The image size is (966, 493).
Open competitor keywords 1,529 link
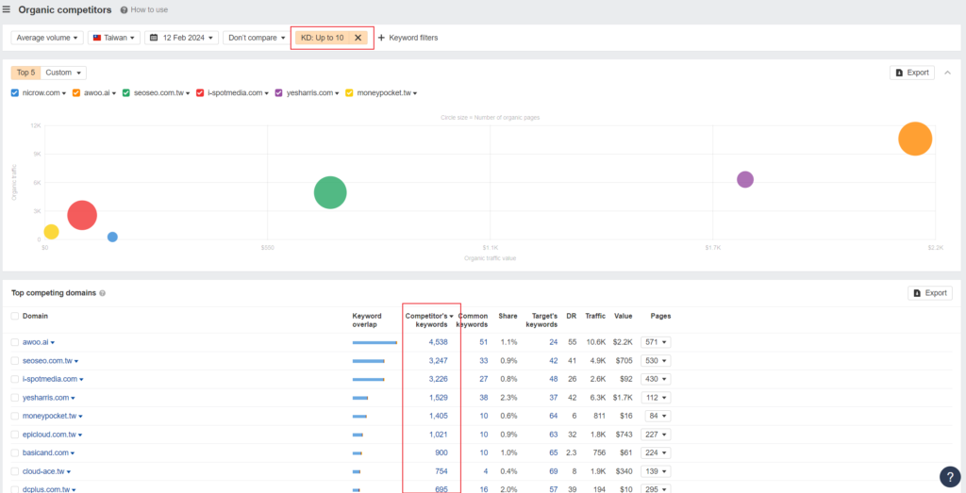[438, 398]
